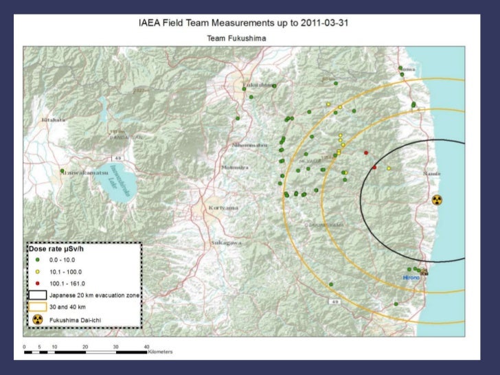The image size is (500, 375).
Task: Click the Sukagawa city label
Action: (226, 243)
